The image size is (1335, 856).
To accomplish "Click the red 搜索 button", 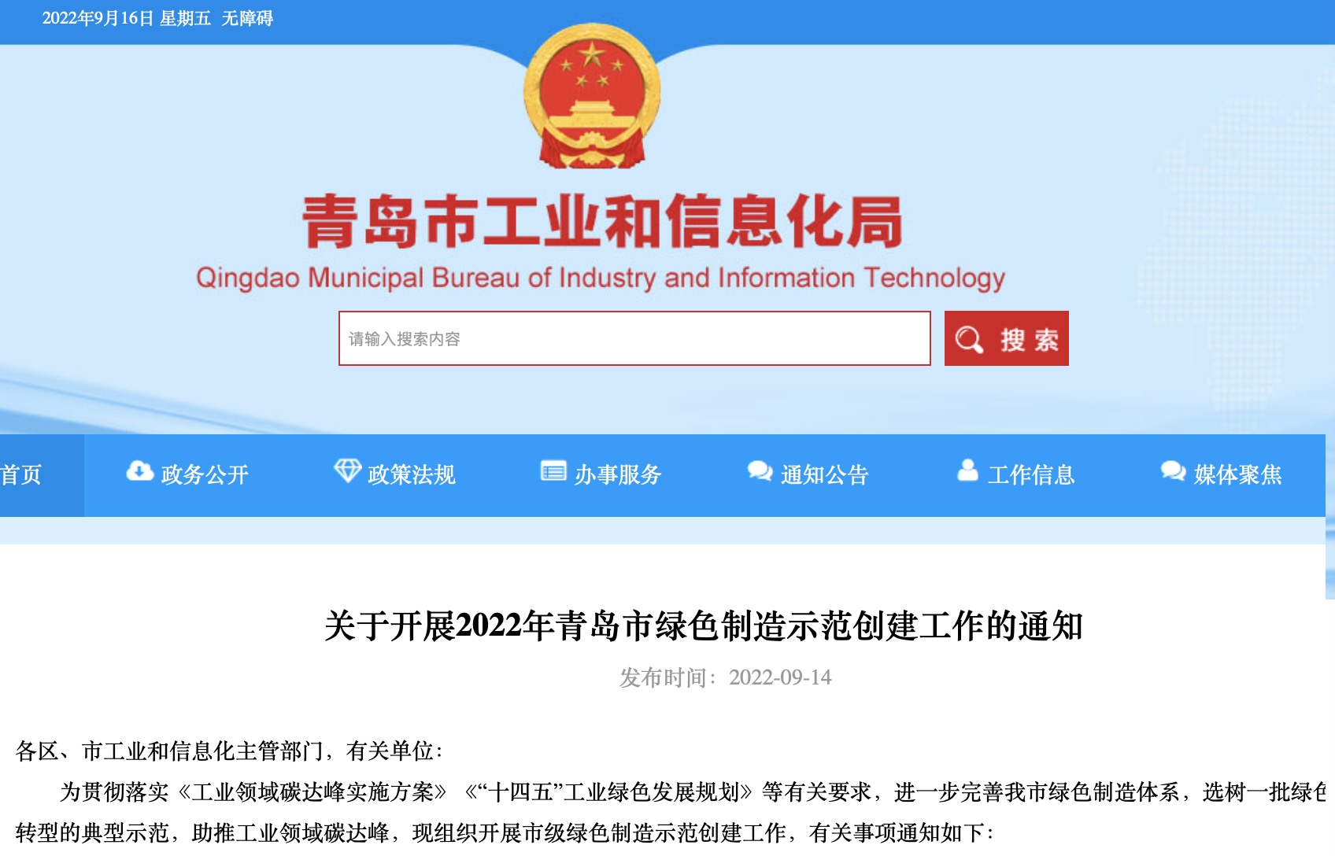I will 1007,338.
